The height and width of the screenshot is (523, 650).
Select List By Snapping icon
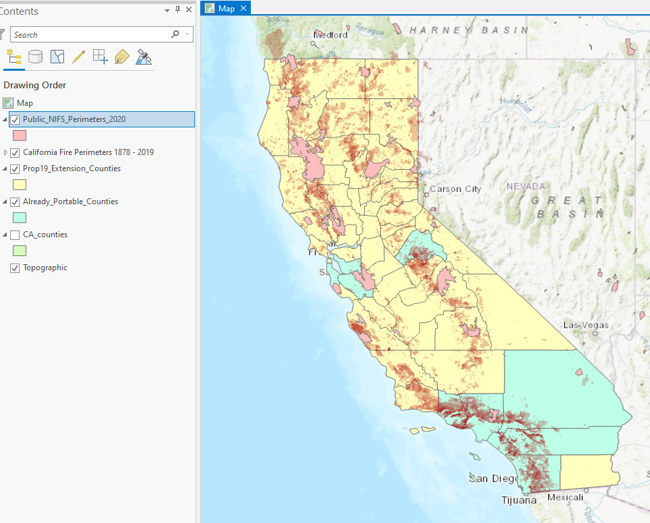(100, 57)
